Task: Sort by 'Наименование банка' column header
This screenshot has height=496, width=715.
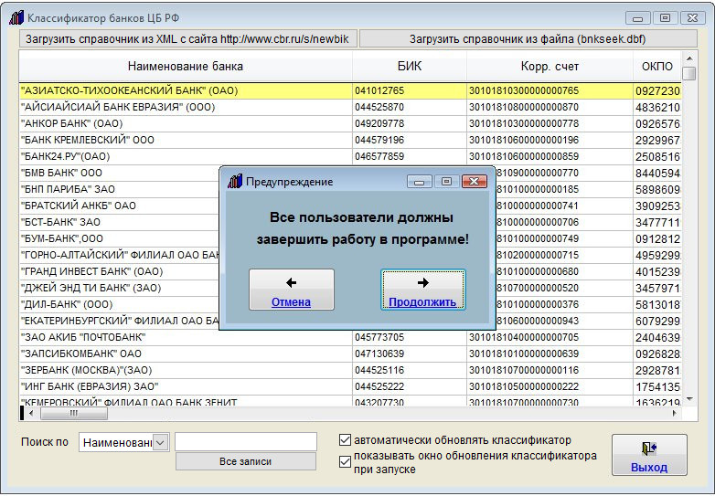Action: tap(186, 67)
